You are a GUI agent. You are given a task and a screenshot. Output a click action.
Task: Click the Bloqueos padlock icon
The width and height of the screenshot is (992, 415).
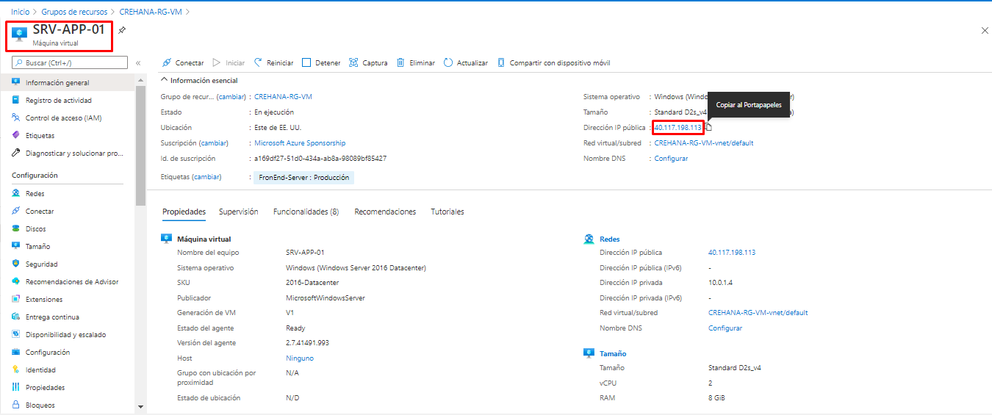pos(16,405)
